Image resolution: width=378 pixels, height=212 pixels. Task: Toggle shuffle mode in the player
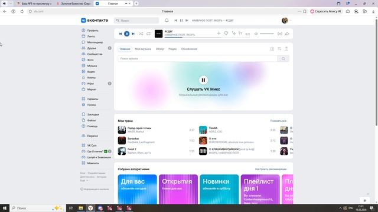pyautogui.click(x=141, y=34)
